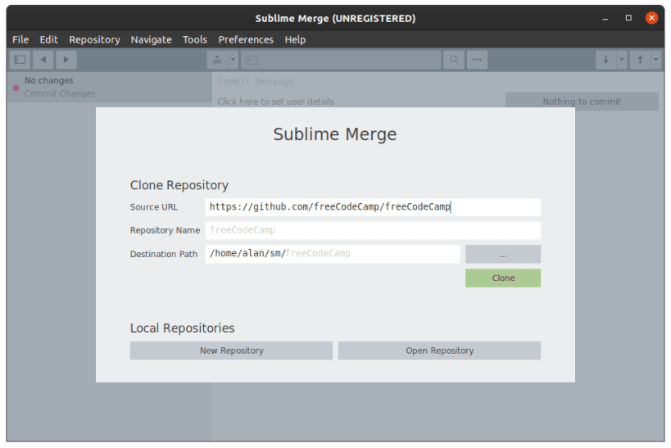Open the Repository menu
The width and height of the screenshot is (671, 448).
pos(94,40)
